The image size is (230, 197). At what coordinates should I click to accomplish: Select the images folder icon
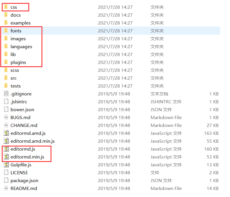6,39
